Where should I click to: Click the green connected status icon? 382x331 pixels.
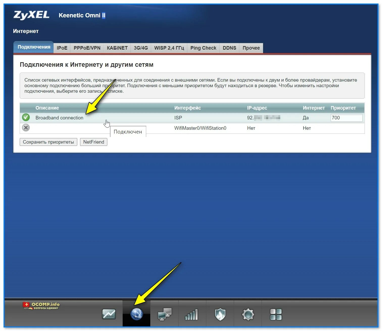point(26,117)
